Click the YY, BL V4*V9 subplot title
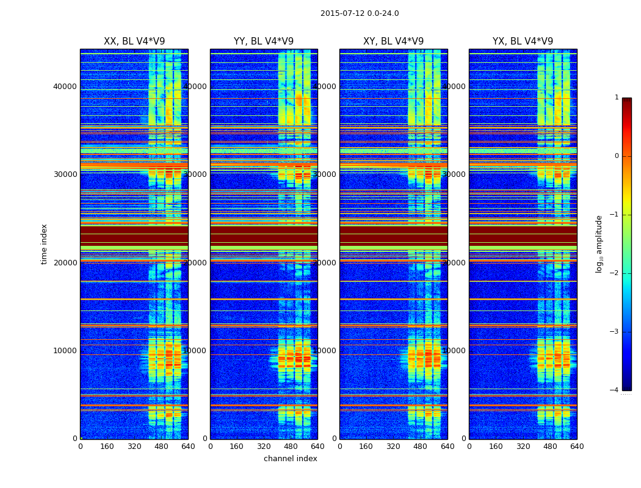641x488 pixels. tap(264, 41)
